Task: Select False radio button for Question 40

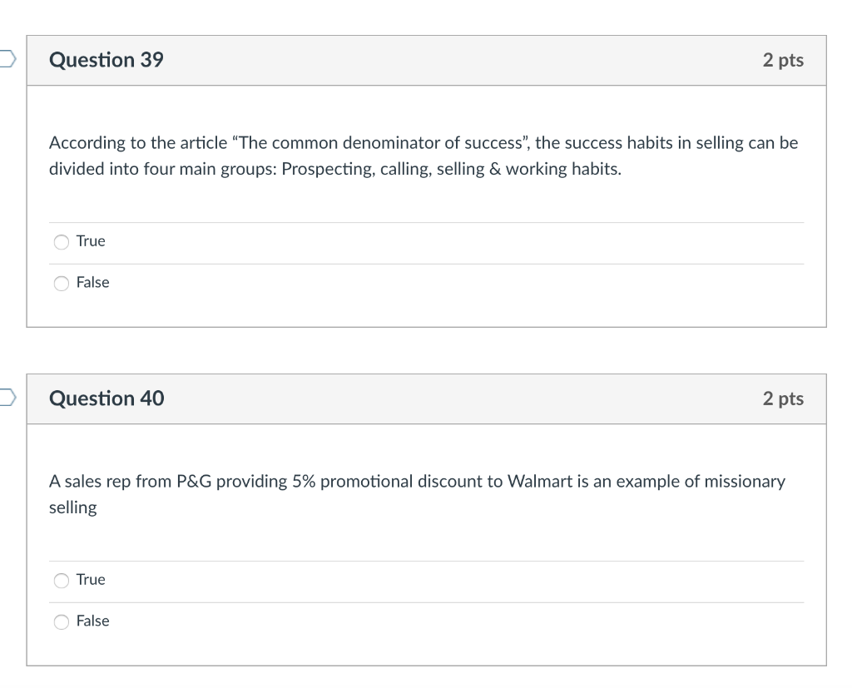Action: pos(62,622)
